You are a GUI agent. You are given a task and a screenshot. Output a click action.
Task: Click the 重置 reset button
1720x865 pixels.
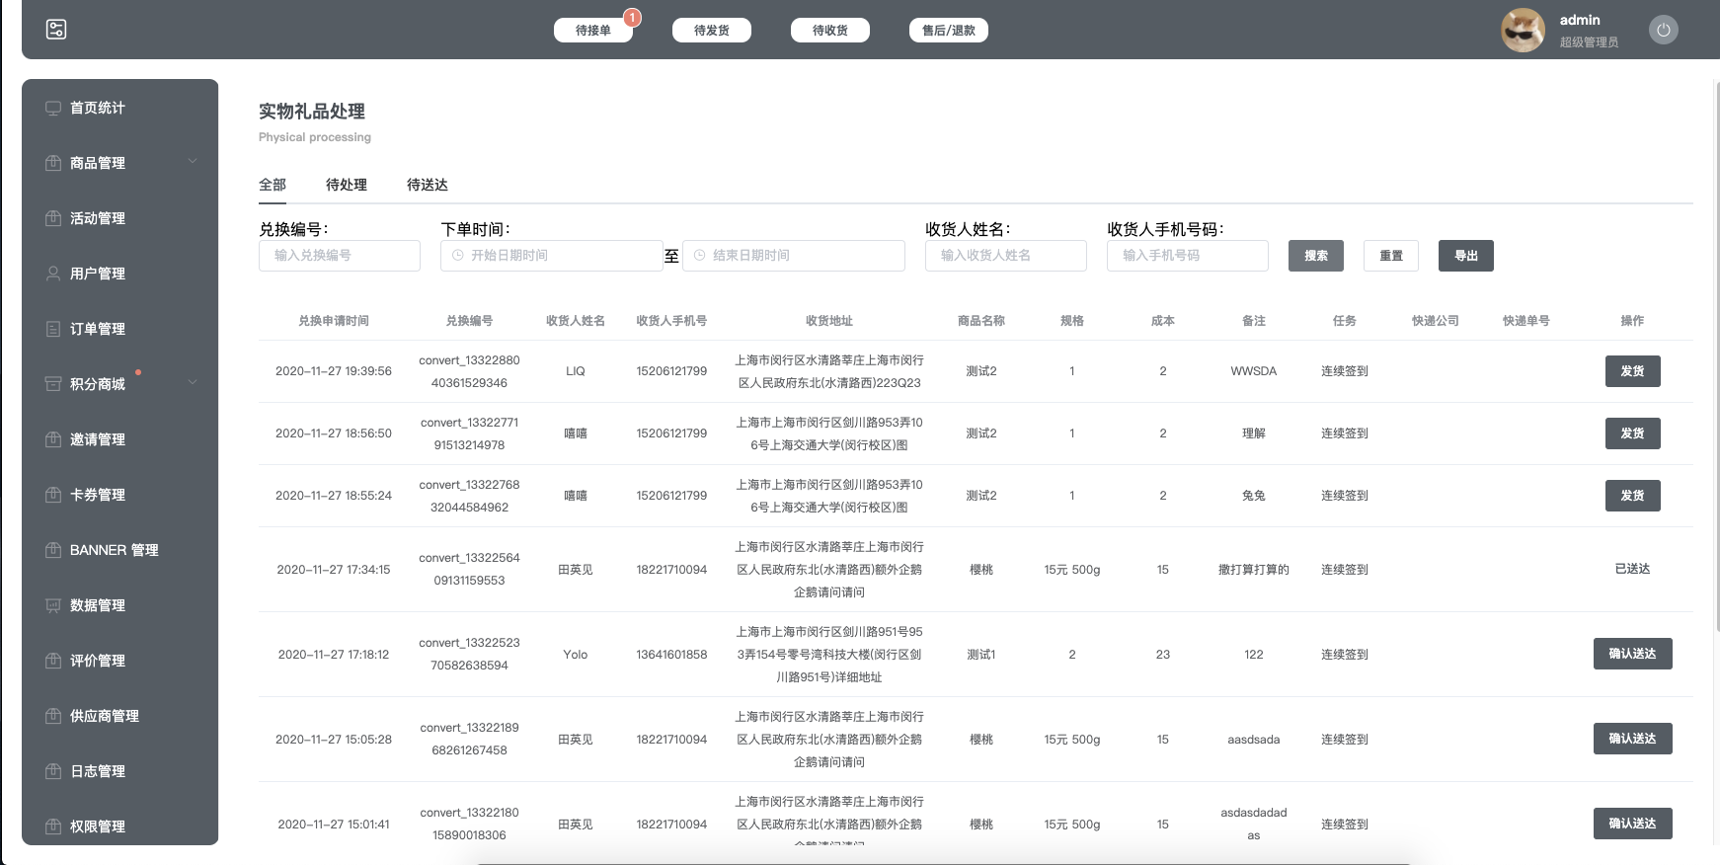point(1391,256)
